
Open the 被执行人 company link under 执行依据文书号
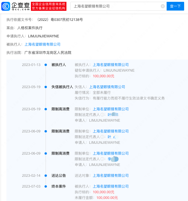click(42, 44)
